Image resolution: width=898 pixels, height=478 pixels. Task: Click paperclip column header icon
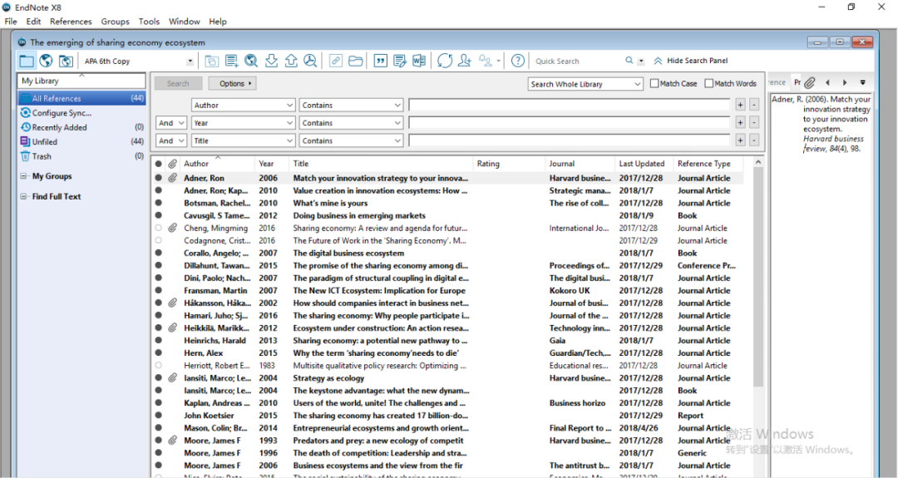172,164
